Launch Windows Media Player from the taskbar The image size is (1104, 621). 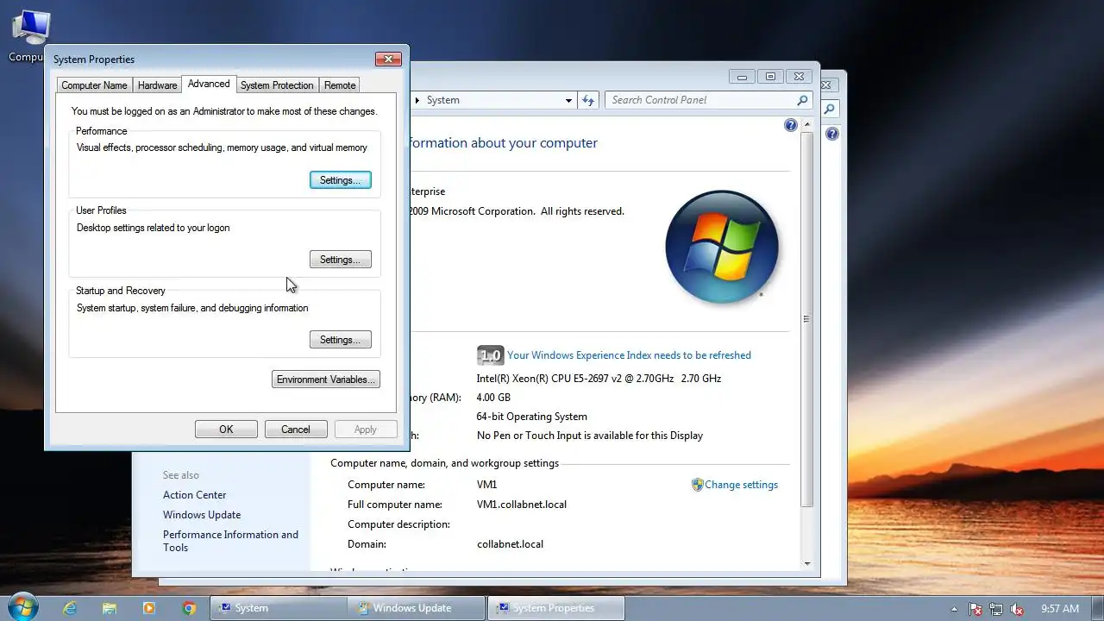point(149,608)
